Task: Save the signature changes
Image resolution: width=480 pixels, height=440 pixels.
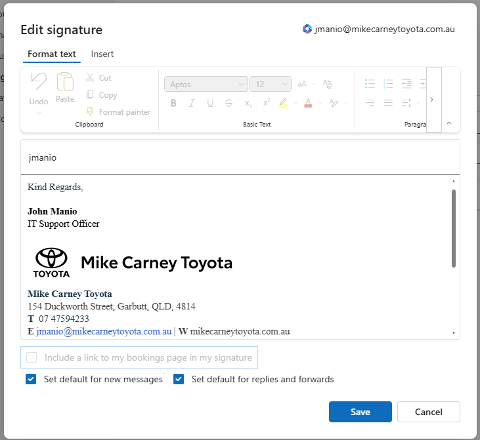Action: click(x=360, y=412)
